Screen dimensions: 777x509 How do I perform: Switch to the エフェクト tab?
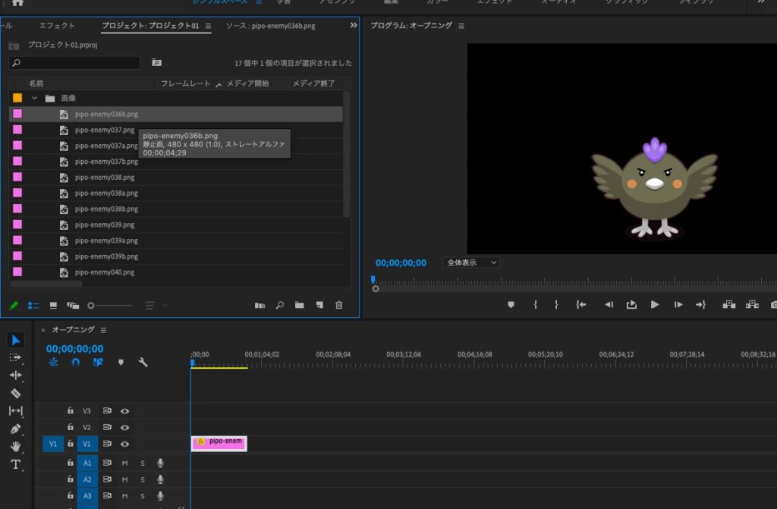(x=57, y=26)
